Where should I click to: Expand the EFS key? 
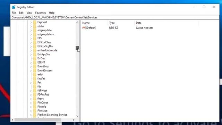click(x=31, y=39)
